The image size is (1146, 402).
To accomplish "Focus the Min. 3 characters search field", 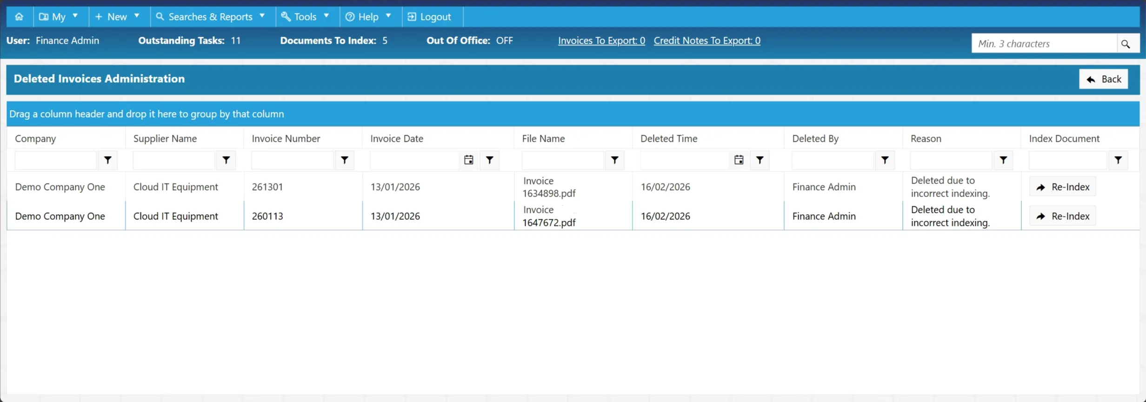I will coord(1044,44).
